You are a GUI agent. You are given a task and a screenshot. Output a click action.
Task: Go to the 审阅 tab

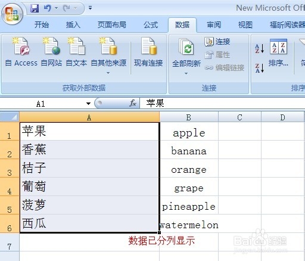214,25
